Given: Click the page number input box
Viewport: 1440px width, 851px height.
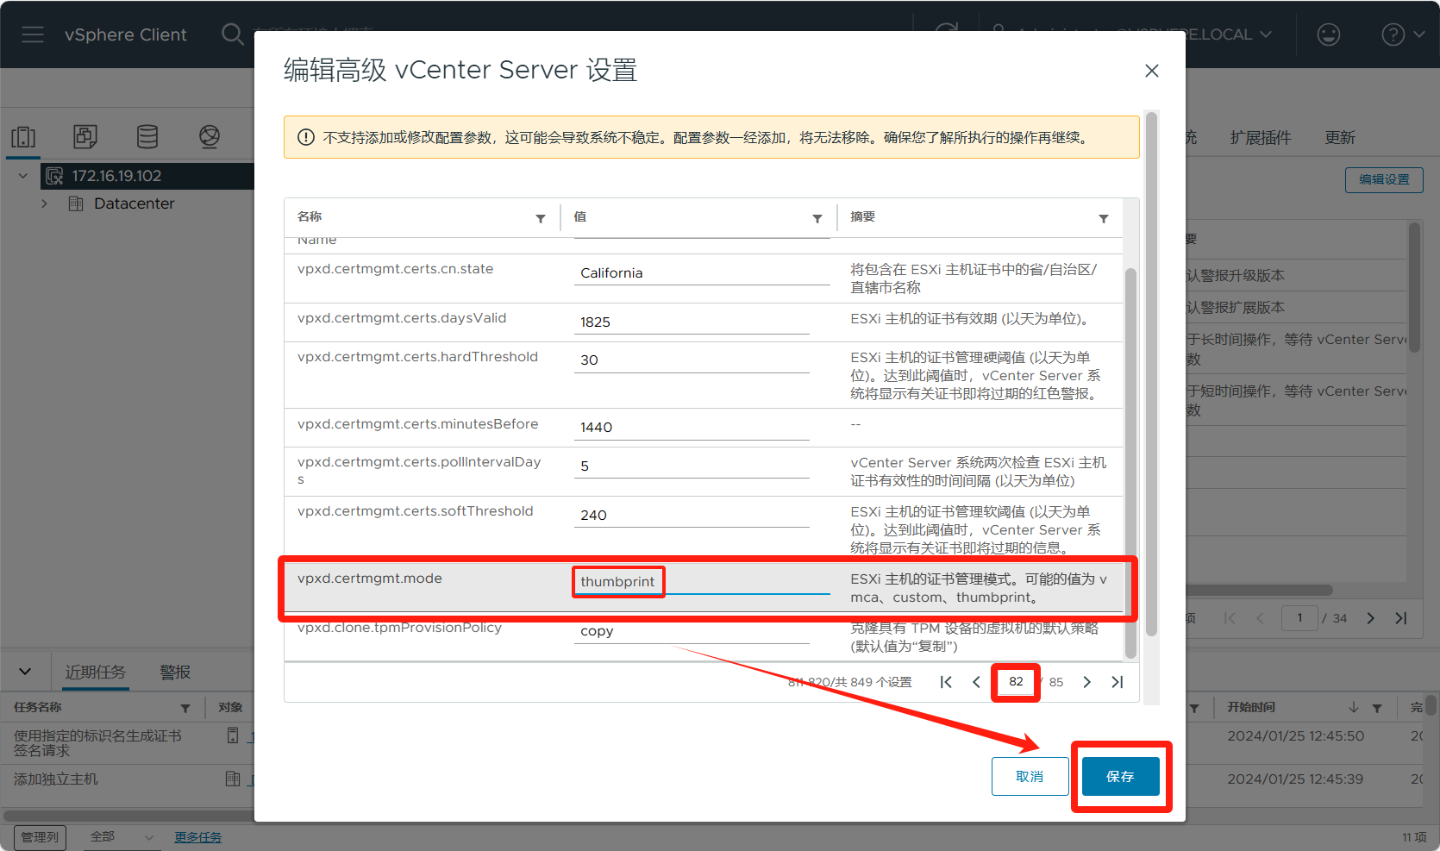Looking at the screenshot, I should [x=1016, y=682].
